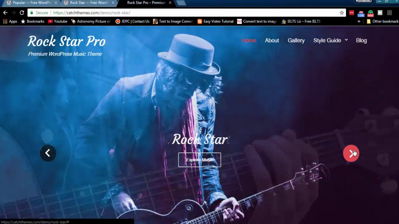399x224 pixels.
Task: Minimize the browser window
Action: click(x=379, y=2)
